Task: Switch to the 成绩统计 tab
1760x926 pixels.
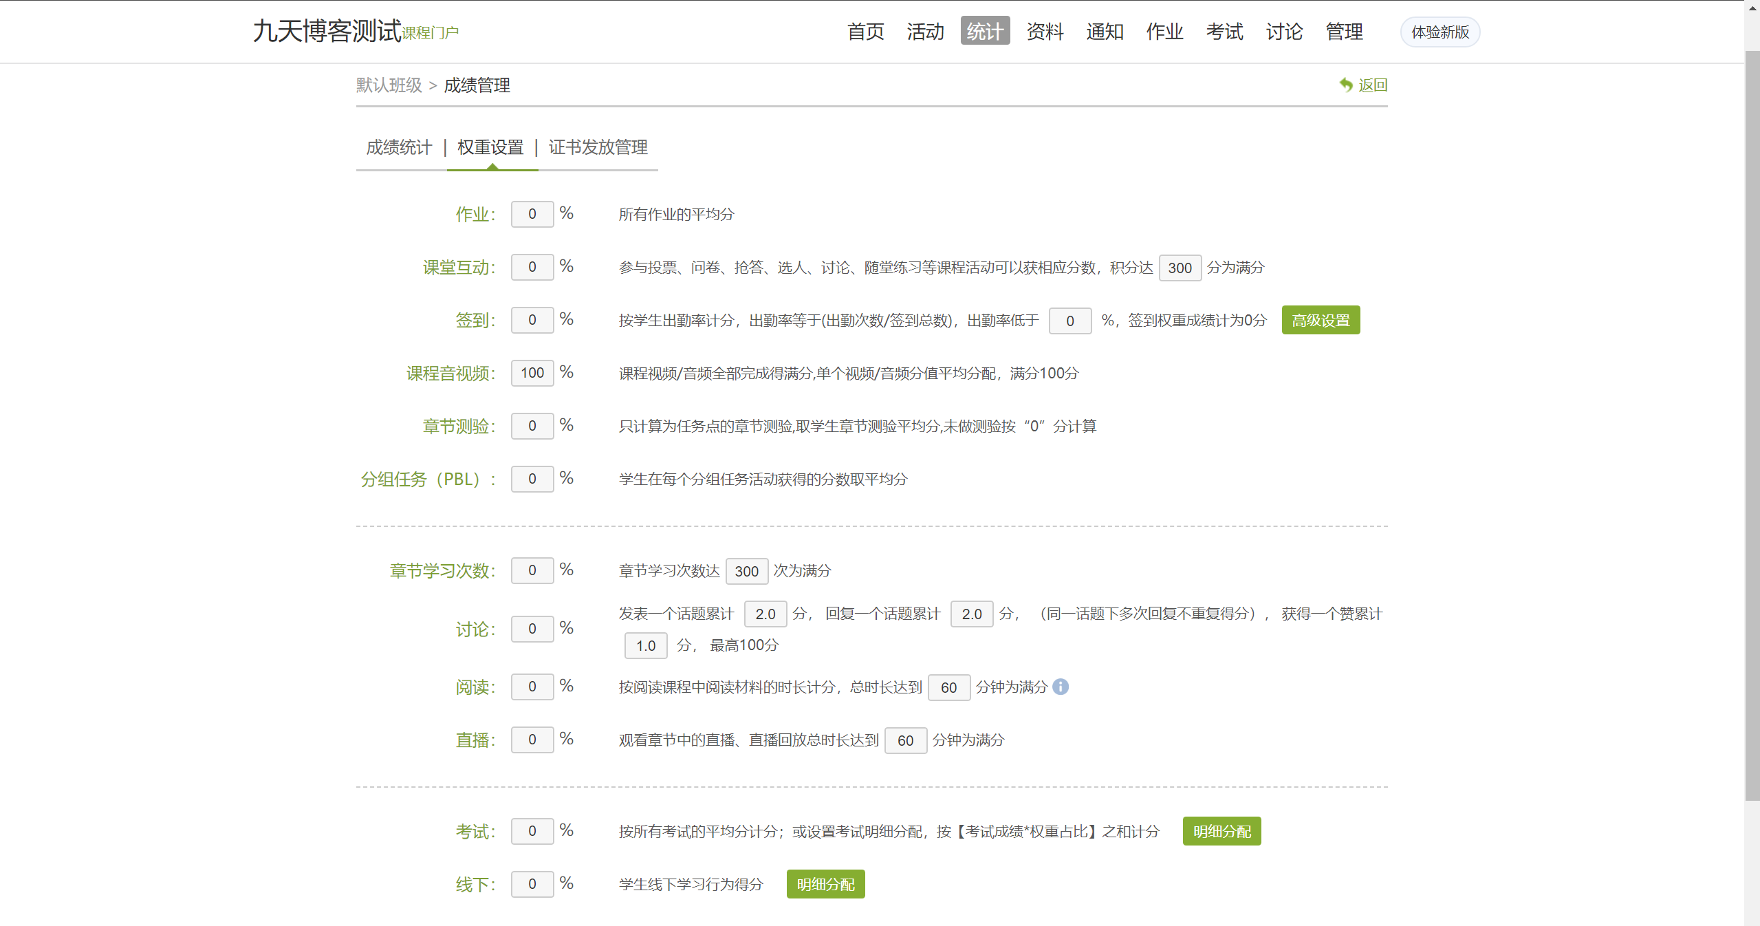Action: pos(399,147)
